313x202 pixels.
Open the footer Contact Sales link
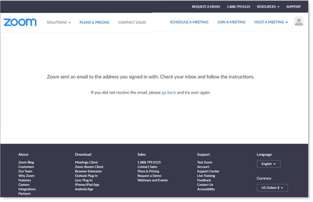click(x=147, y=167)
